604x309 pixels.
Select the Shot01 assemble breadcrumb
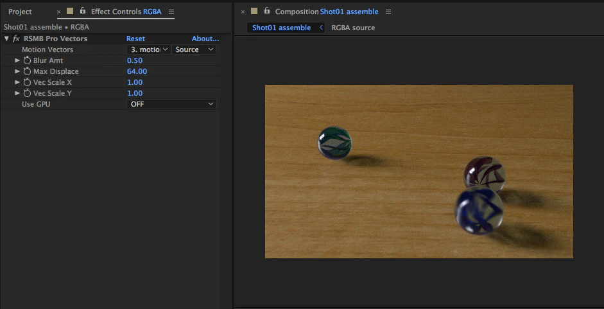[282, 28]
